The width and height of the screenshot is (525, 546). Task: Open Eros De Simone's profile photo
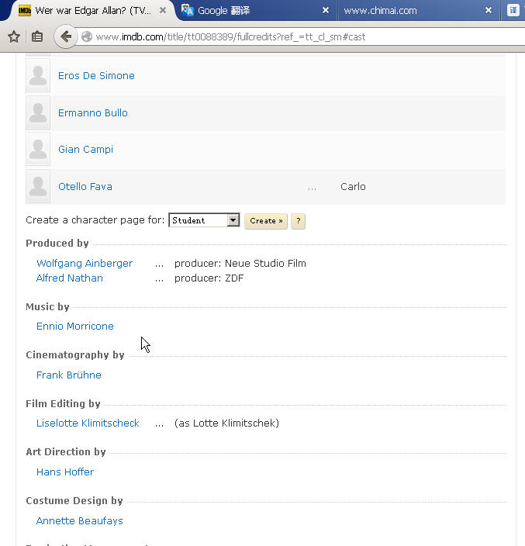pyautogui.click(x=38, y=75)
